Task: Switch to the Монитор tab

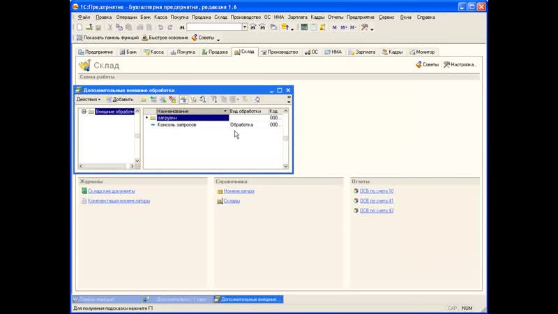Action: point(422,52)
